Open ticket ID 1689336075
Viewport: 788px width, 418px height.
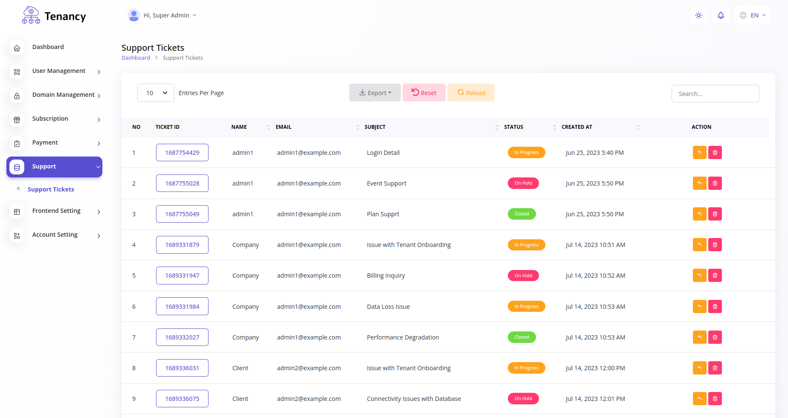pos(182,399)
